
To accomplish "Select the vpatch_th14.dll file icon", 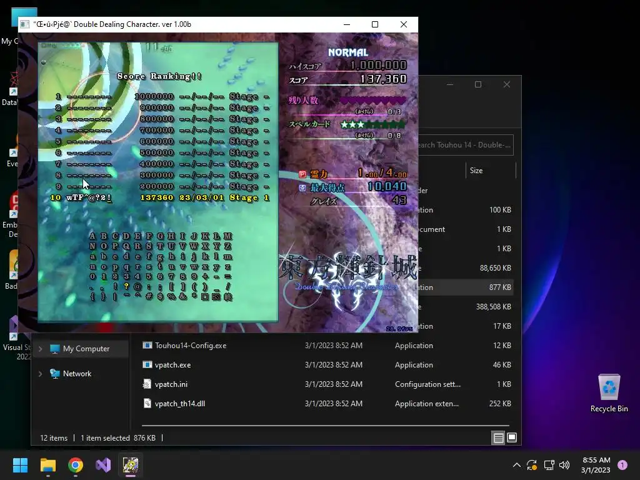I will 147,403.
